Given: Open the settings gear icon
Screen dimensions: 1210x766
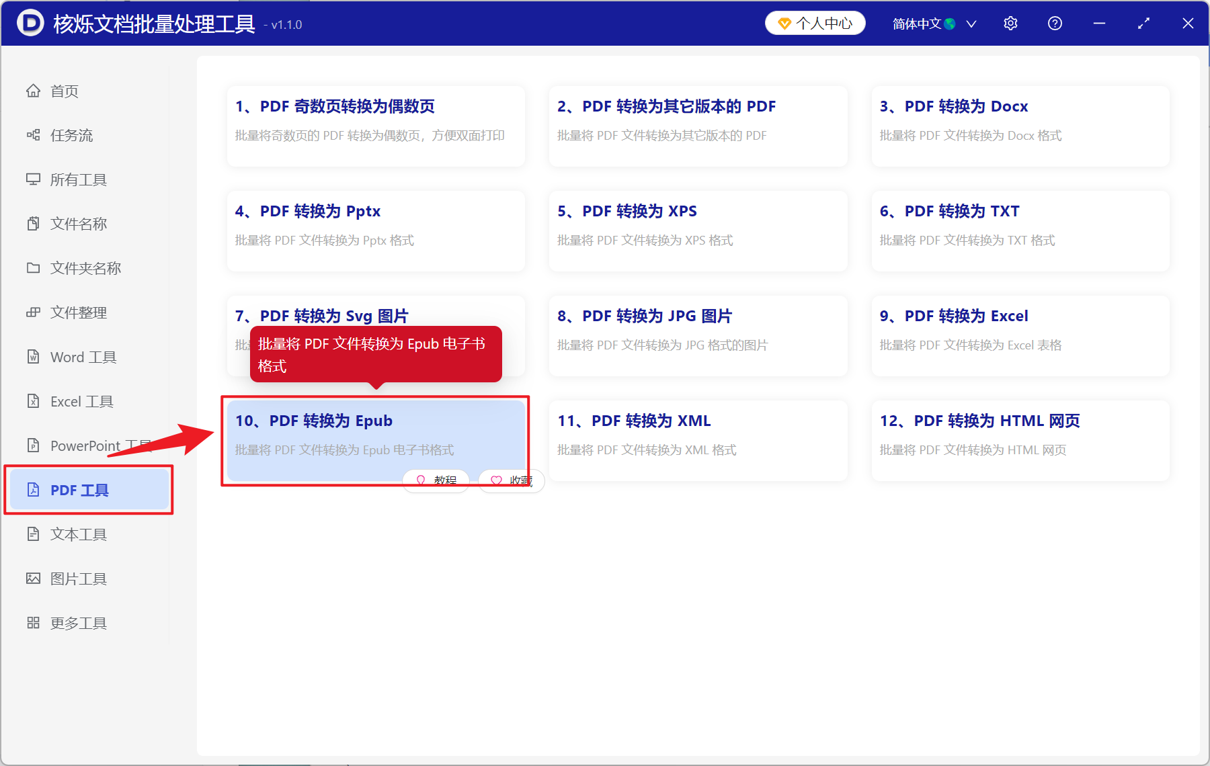Looking at the screenshot, I should [1010, 24].
